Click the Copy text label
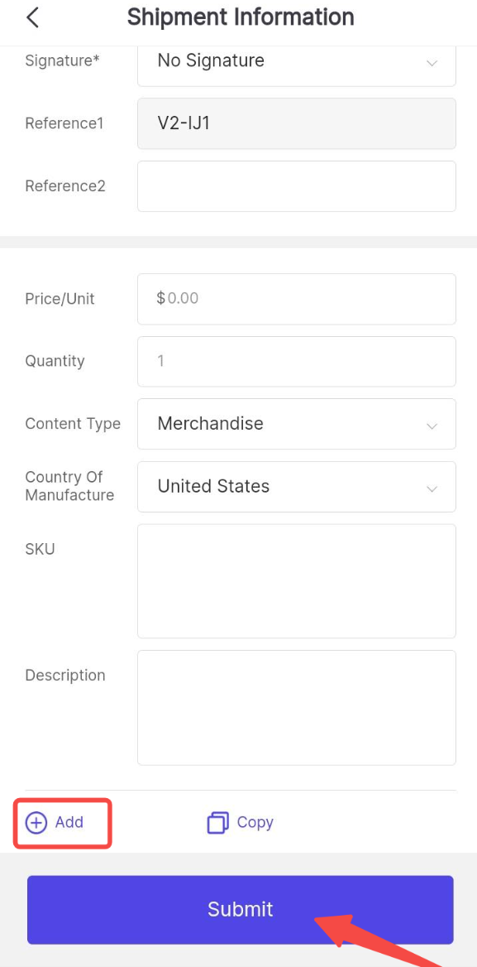The height and width of the screenshot is (967, 477). (x=255, y=822)
